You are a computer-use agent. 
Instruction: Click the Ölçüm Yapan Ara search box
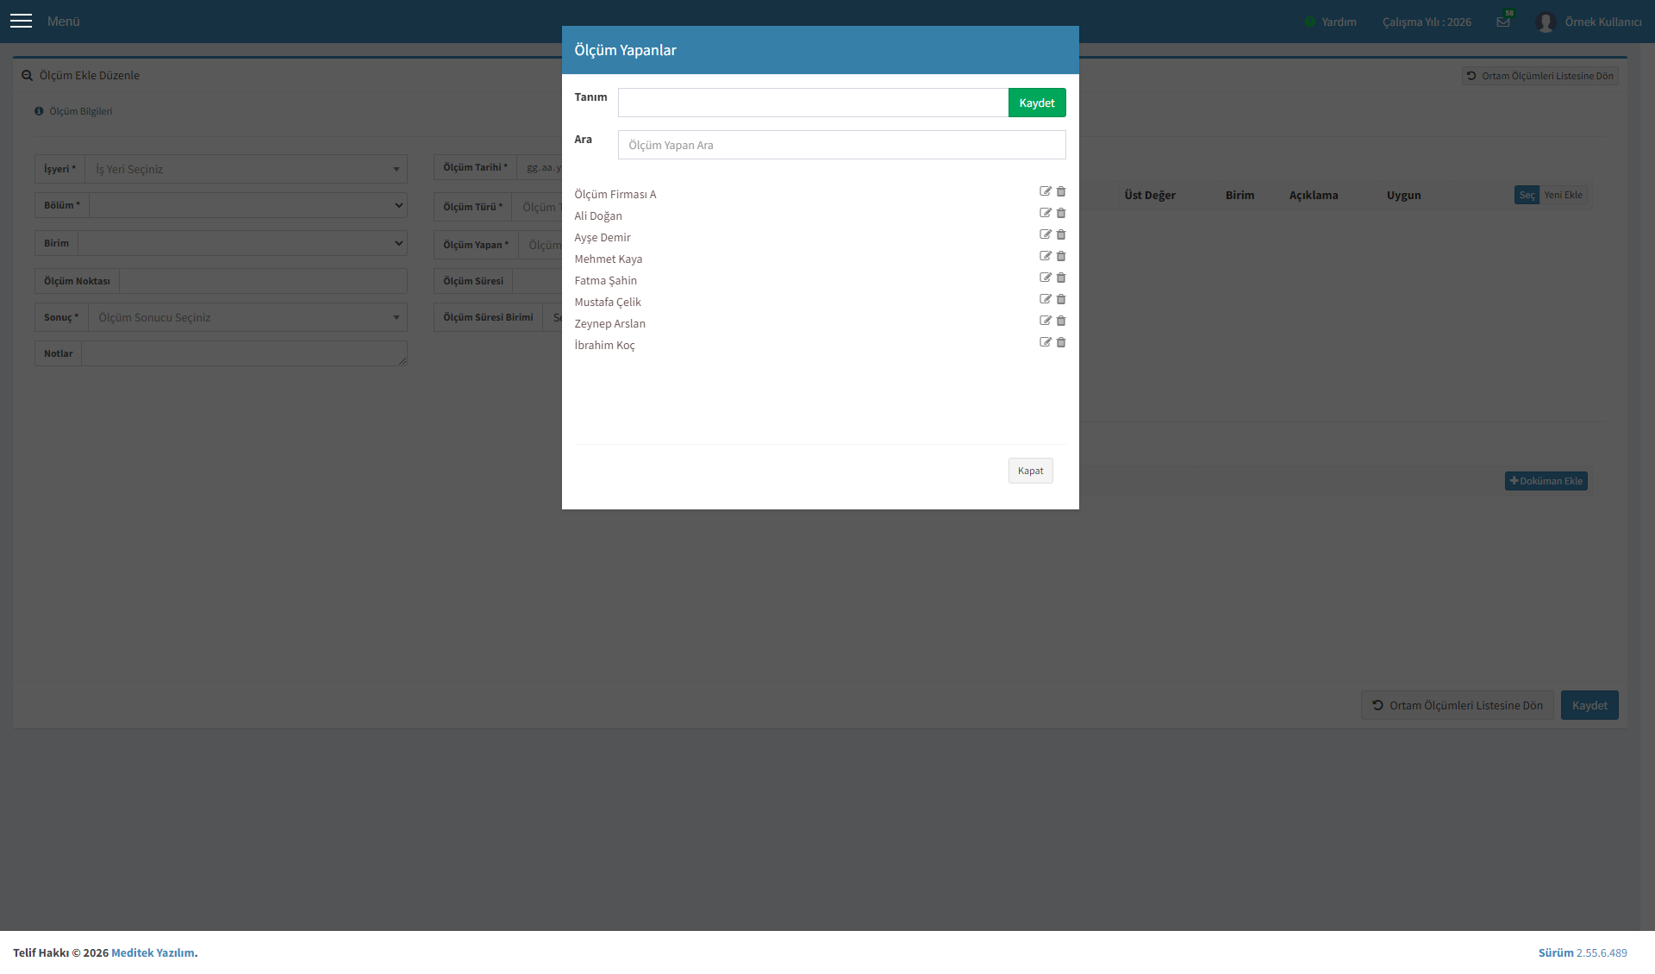pyautogui.click(x=841, y=145)
